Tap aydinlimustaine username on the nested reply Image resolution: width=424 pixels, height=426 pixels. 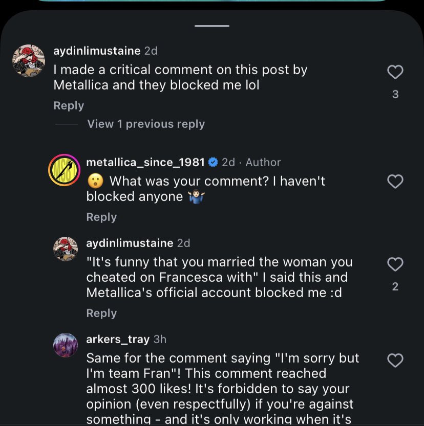(130, 243)
